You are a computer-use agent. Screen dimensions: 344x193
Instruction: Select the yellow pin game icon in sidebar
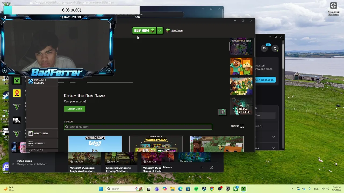17,93
